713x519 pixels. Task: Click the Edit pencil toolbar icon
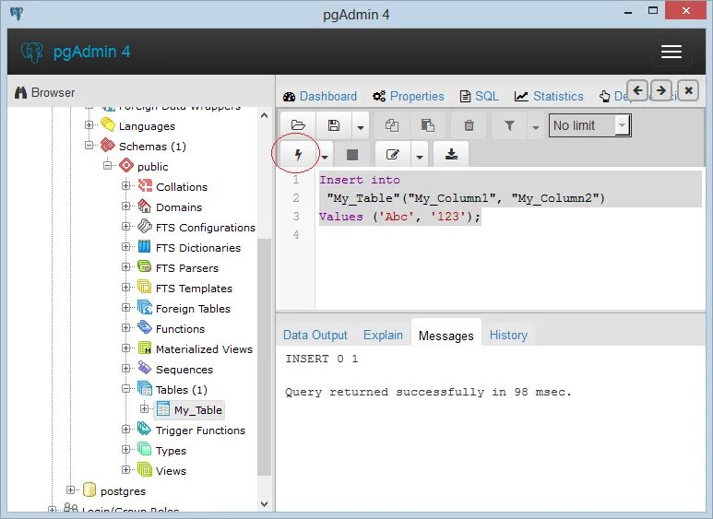coord(392,155)
